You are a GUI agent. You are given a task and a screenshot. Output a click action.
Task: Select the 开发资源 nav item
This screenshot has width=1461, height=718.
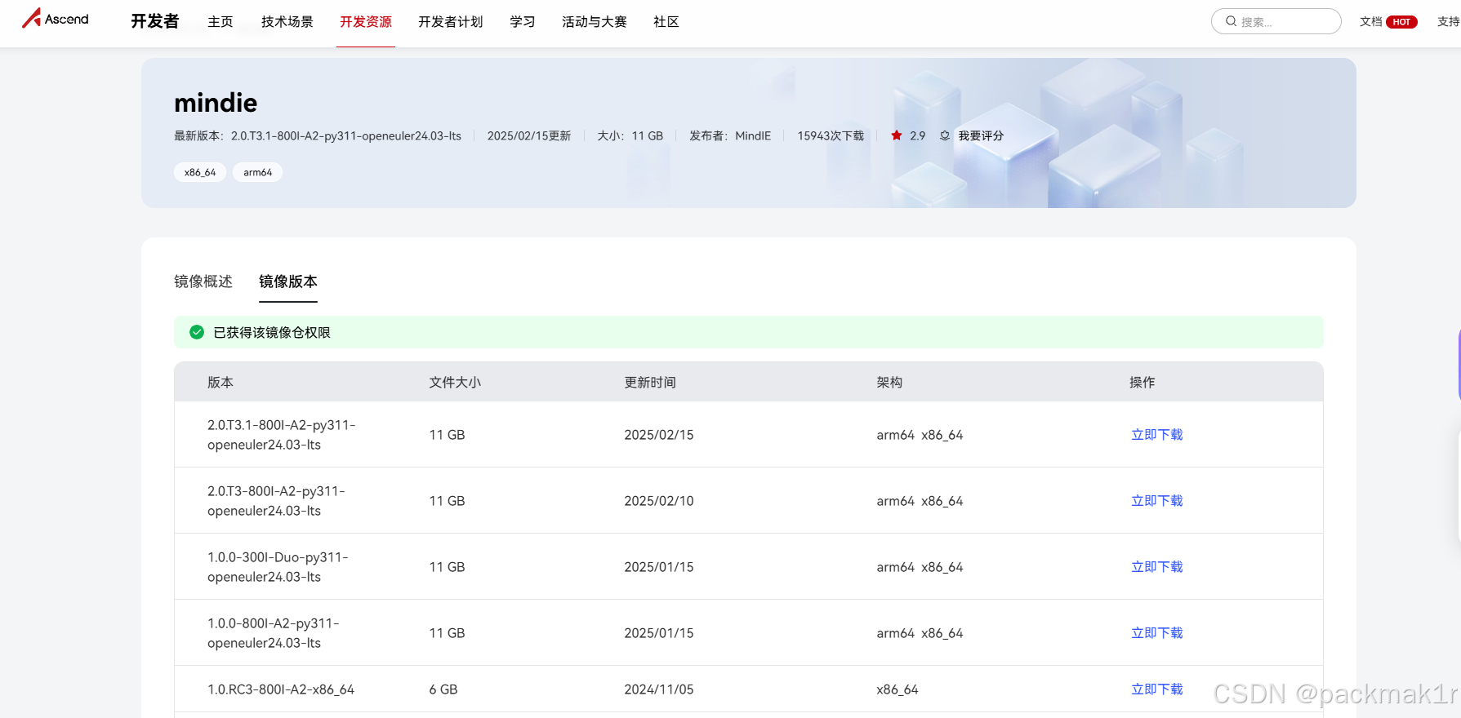366,22
